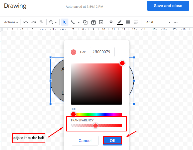Screen dimensions: 193x150
Task: Open the Border color pencil
Action: coord(120,22)
